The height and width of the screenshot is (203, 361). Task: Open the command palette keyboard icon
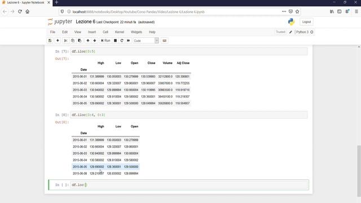point(164,41)
